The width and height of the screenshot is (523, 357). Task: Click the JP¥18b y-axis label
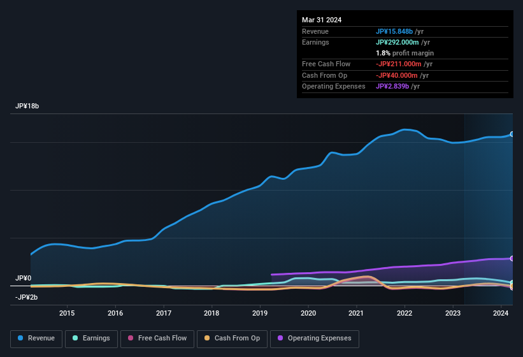(x=27, y=106)
